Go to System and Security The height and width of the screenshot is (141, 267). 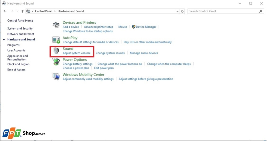pos(20,28)
